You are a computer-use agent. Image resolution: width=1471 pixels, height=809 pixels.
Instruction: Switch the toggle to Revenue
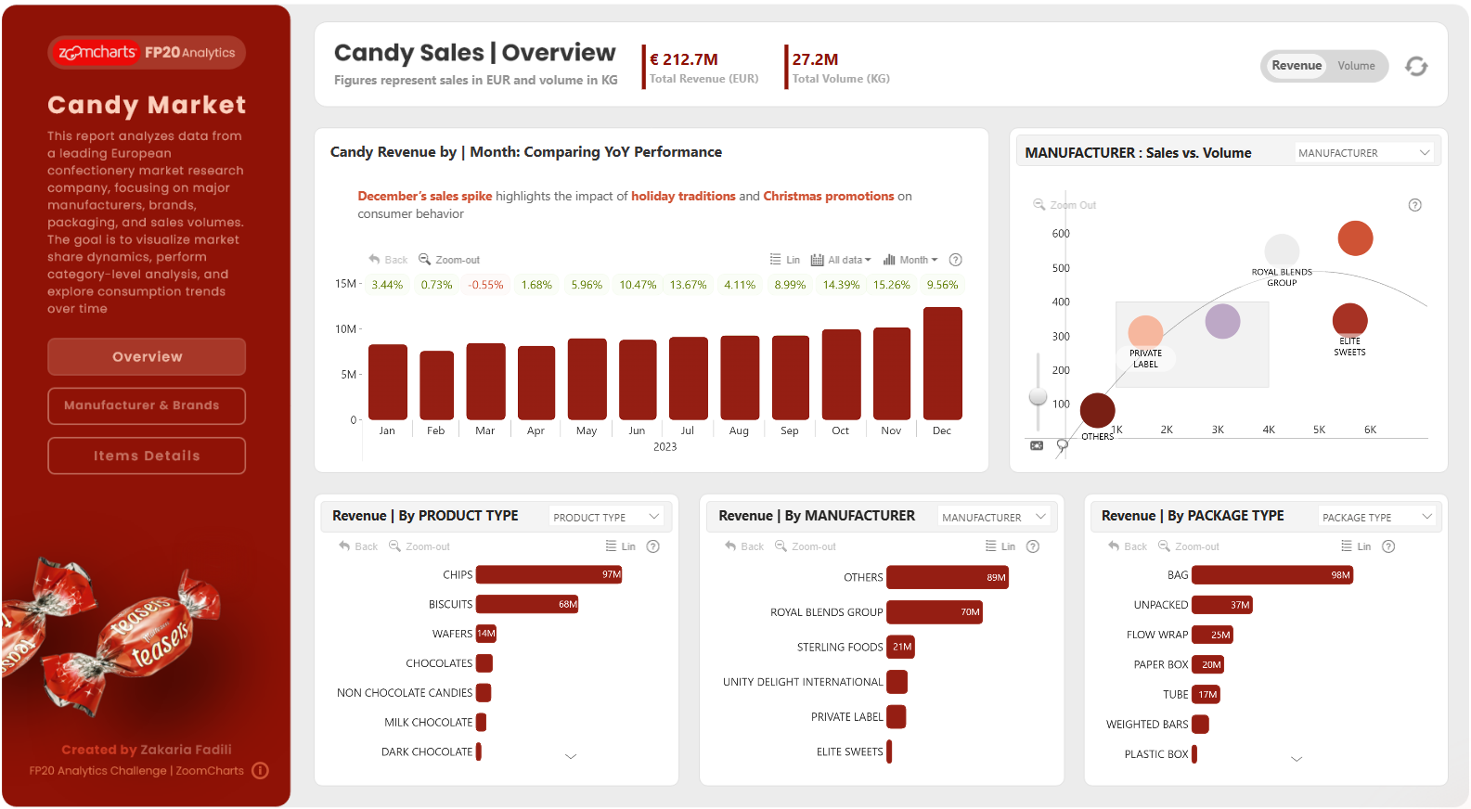pyautogui.click(x=1296, y=66)
